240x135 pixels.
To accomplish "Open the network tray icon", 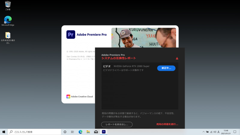I will pos(211,132).
